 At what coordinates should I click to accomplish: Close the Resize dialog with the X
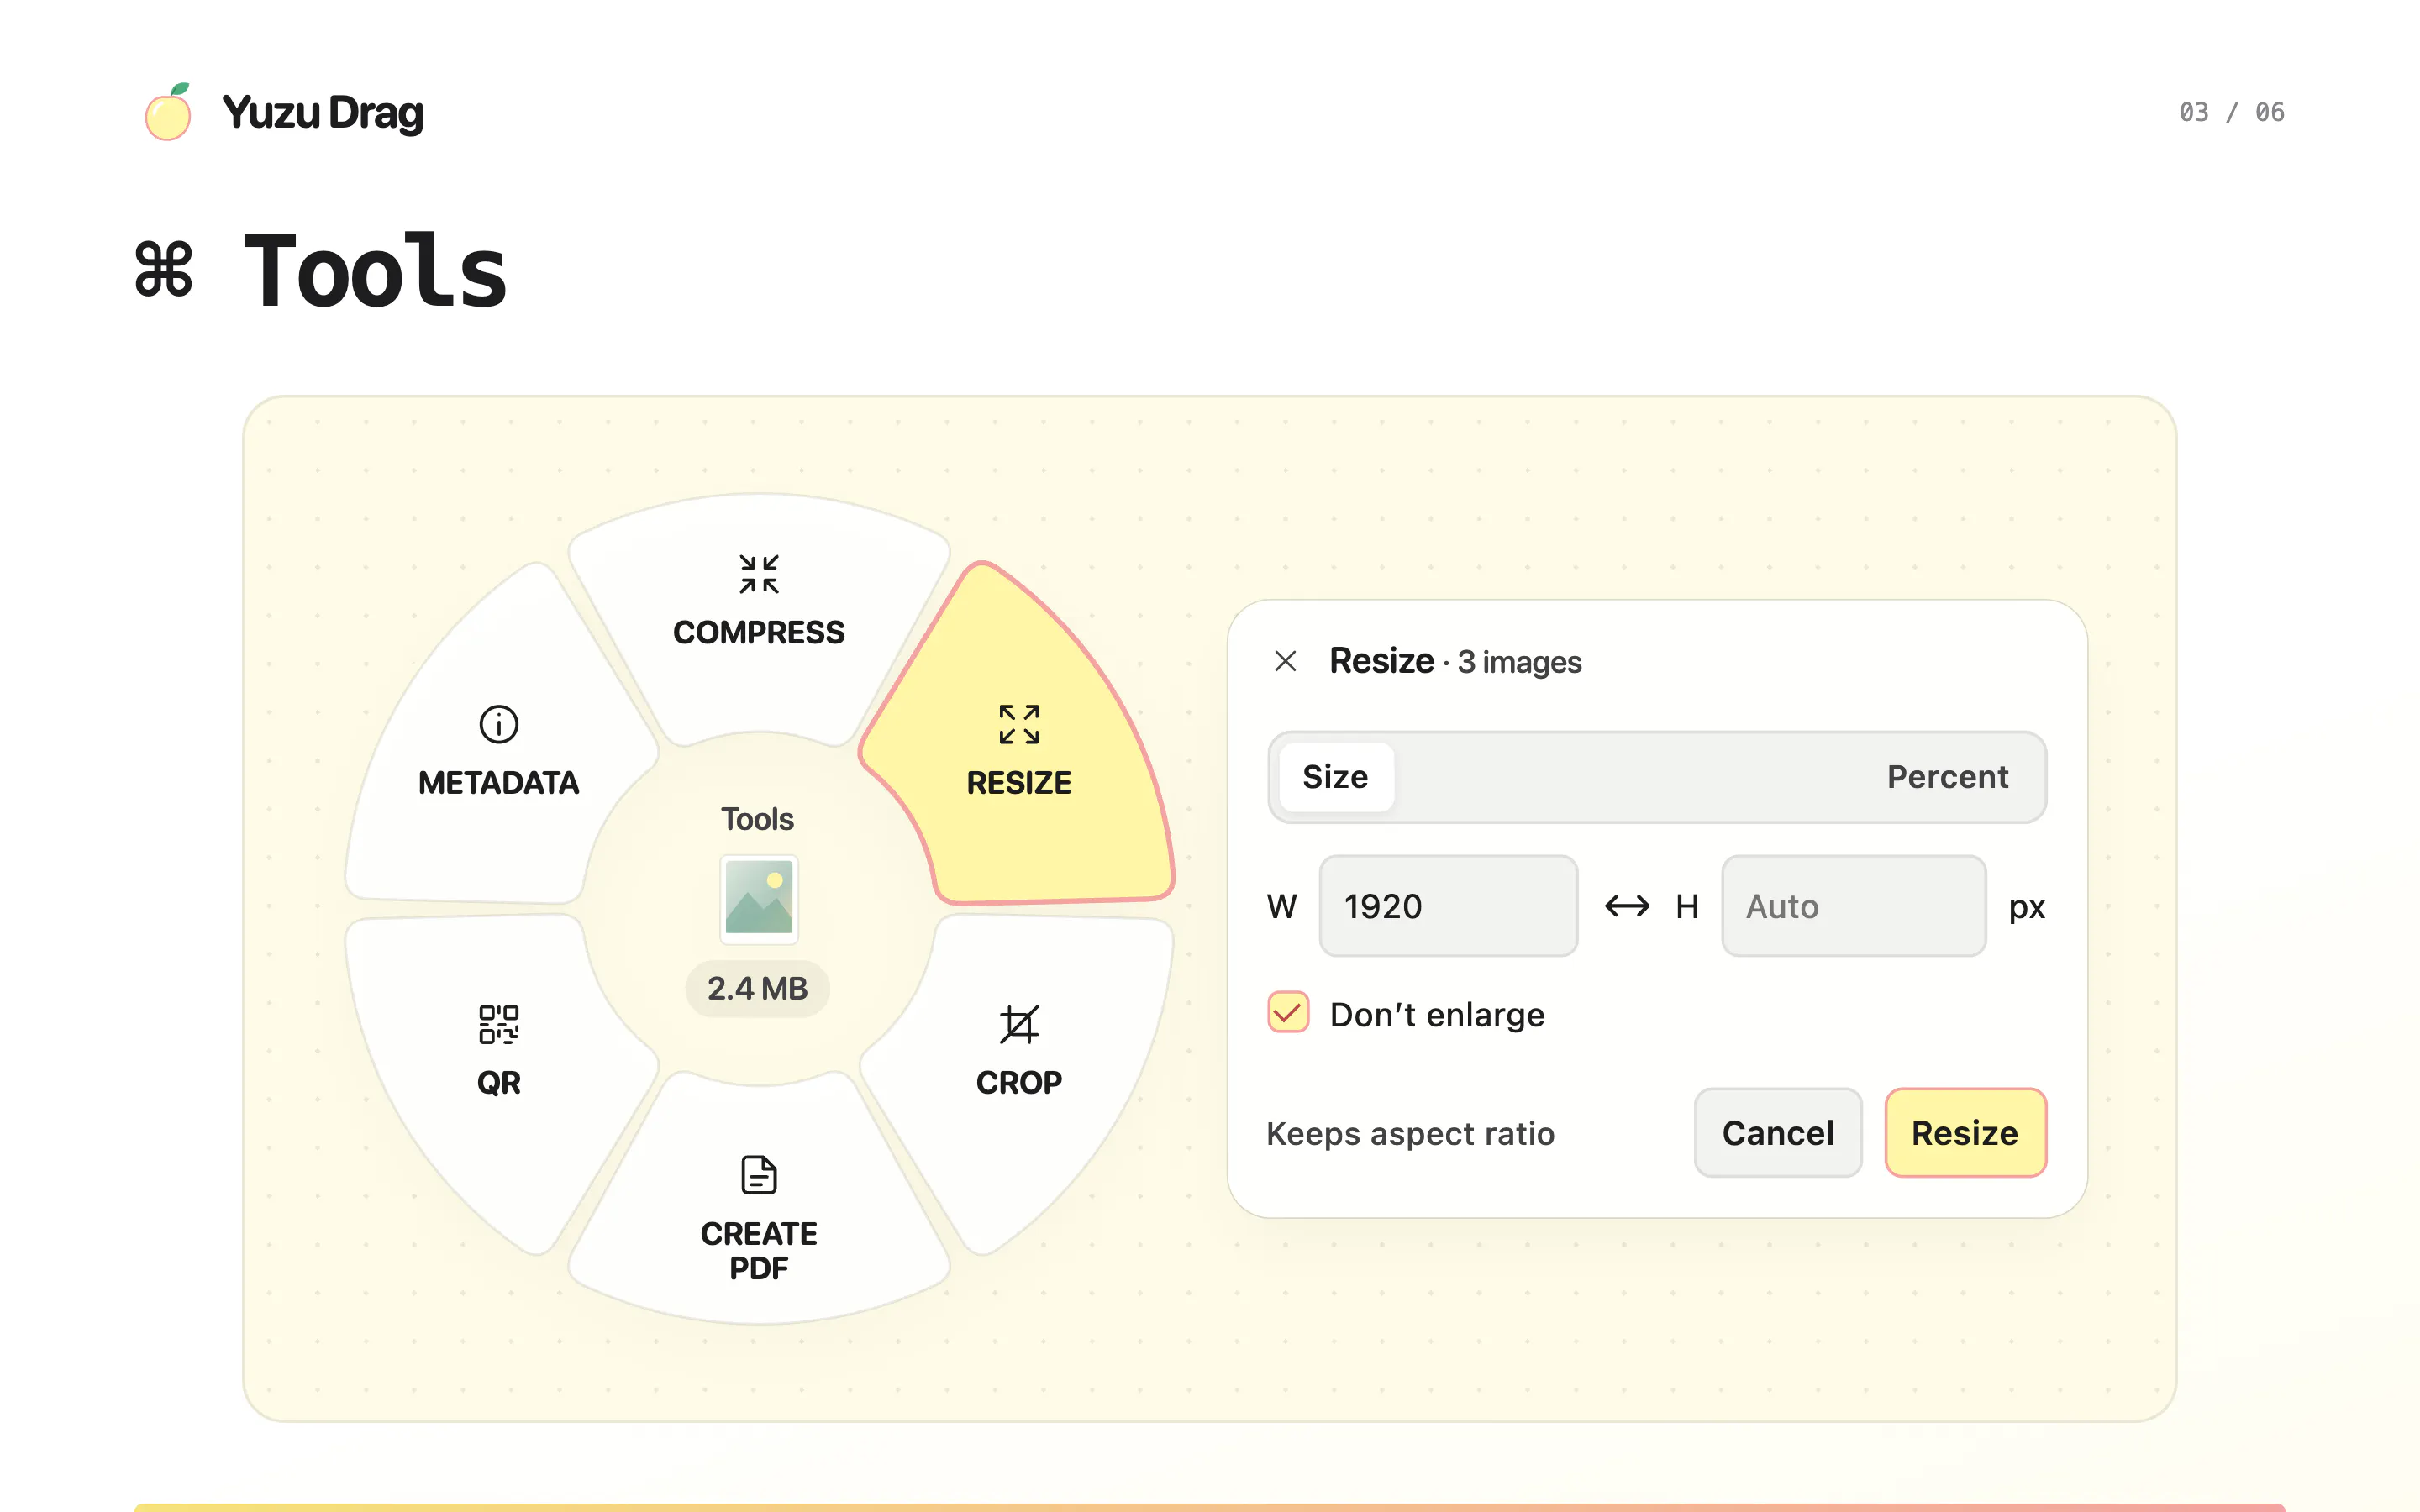pos(1286,661)
